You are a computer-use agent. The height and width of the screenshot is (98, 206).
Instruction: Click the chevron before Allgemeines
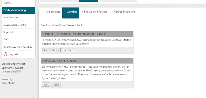pyautogui.click(x=44, y=12)
